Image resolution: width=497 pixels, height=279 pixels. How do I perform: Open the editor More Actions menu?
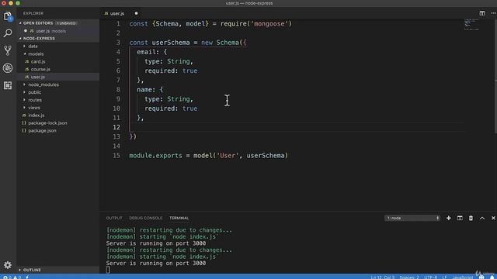tap(493, 13)
